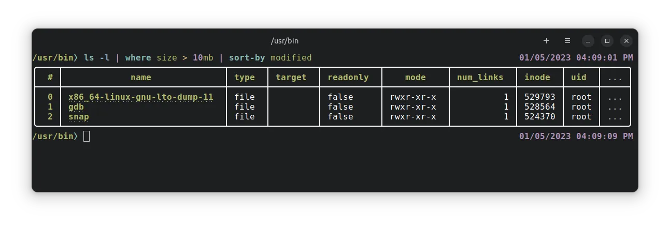Click the new tab plus icon

point(546,41)
